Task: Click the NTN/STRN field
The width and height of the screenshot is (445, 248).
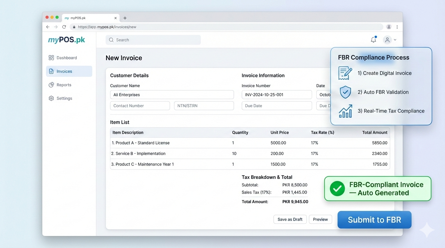Action: (x=204, y=106)
